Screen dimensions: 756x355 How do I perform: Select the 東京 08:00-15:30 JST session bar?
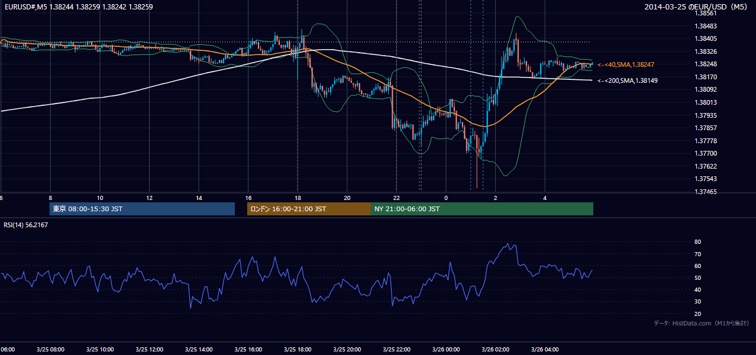coord(142,209)
